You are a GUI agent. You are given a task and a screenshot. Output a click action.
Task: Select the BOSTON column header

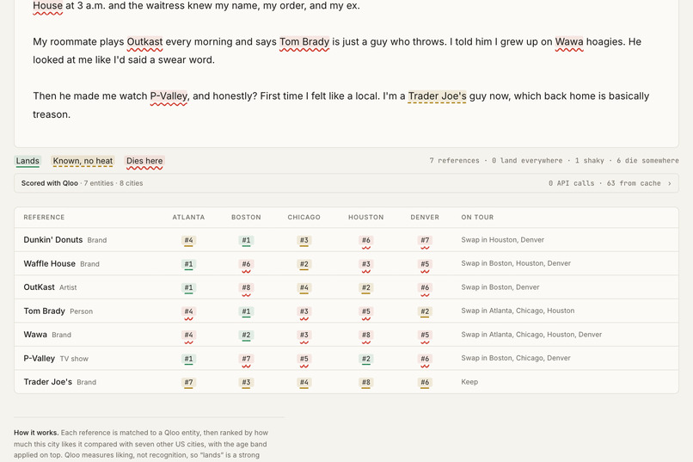[246, 217]
